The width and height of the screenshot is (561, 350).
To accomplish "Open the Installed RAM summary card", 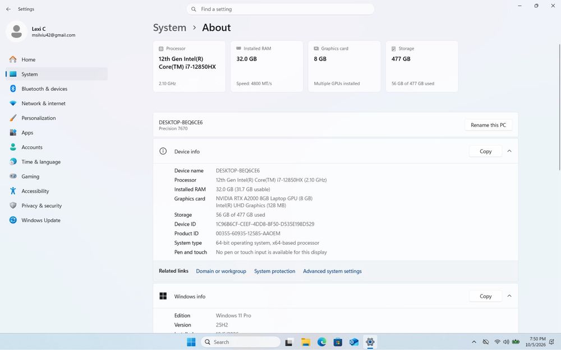I will 266,67.
